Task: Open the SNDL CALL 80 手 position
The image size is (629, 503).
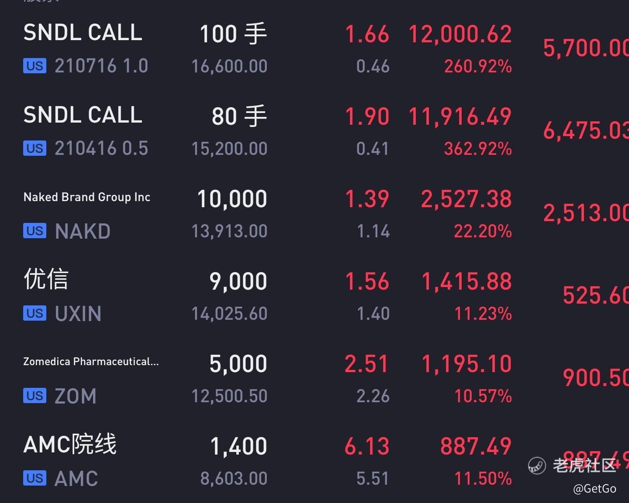Action: click(x=314, y=131)
